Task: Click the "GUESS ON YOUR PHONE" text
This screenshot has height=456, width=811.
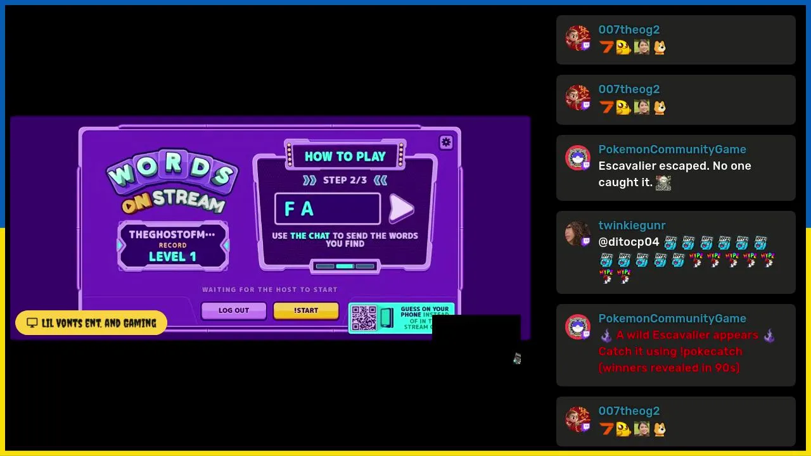Action: coord(425,312)
